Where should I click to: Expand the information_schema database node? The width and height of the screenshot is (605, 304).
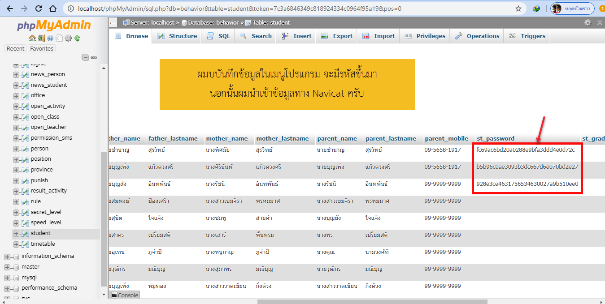(7, 257)
